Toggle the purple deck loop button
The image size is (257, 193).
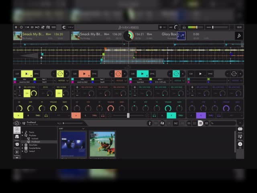[x=234, y=74]
